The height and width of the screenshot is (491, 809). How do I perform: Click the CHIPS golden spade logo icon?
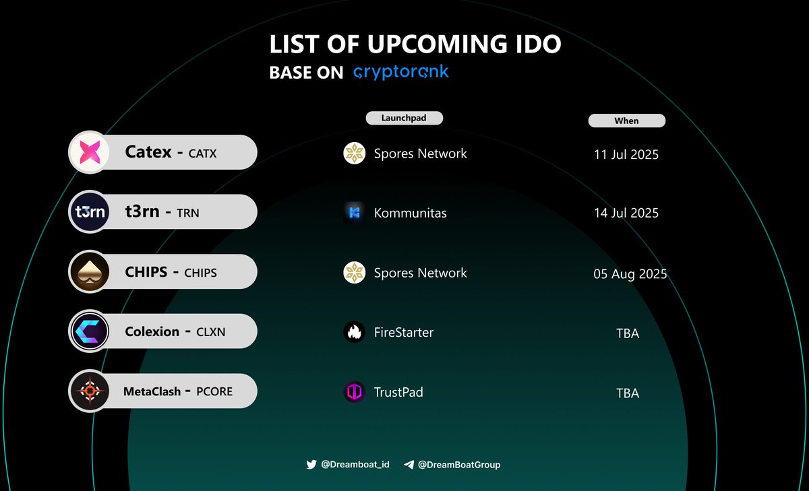coord(89,271)
